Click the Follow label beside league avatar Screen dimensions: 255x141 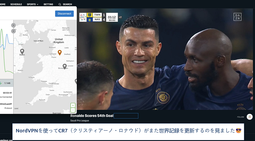coord(240,117)
